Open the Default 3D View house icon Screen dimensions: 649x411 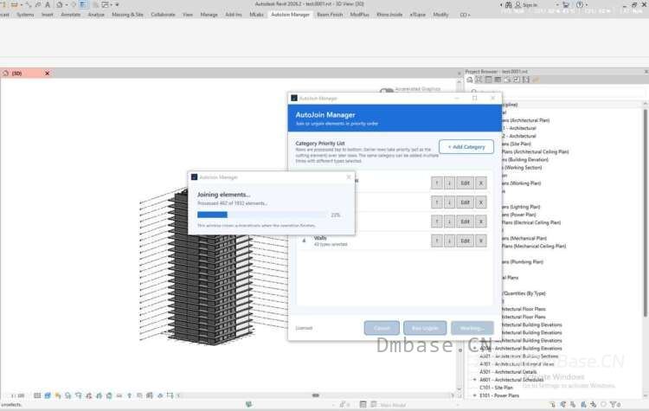pyautogui.click(x=60, y=4)
